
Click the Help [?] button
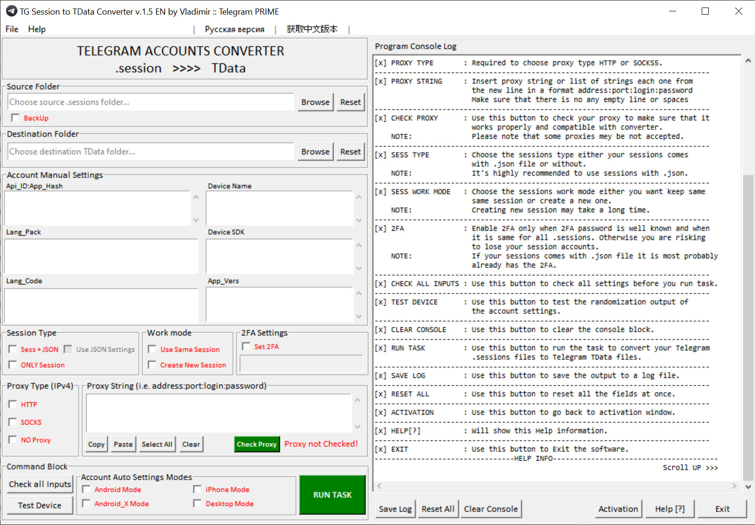(x=670, y=509)
